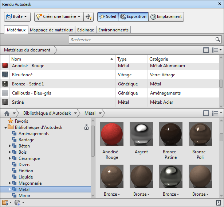Open the material editor icon

(x=219, y=203)
